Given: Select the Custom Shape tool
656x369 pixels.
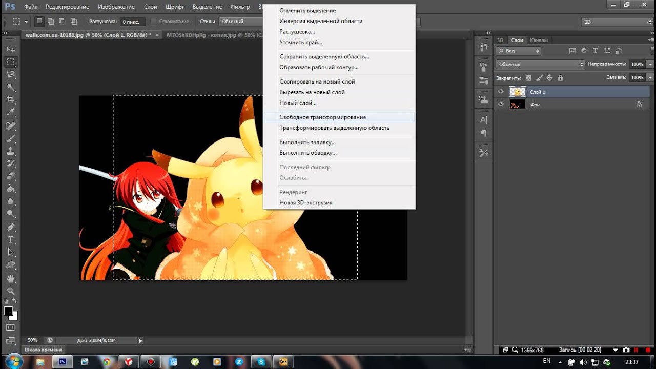Looking at the screenshot, I should [10, 265].
